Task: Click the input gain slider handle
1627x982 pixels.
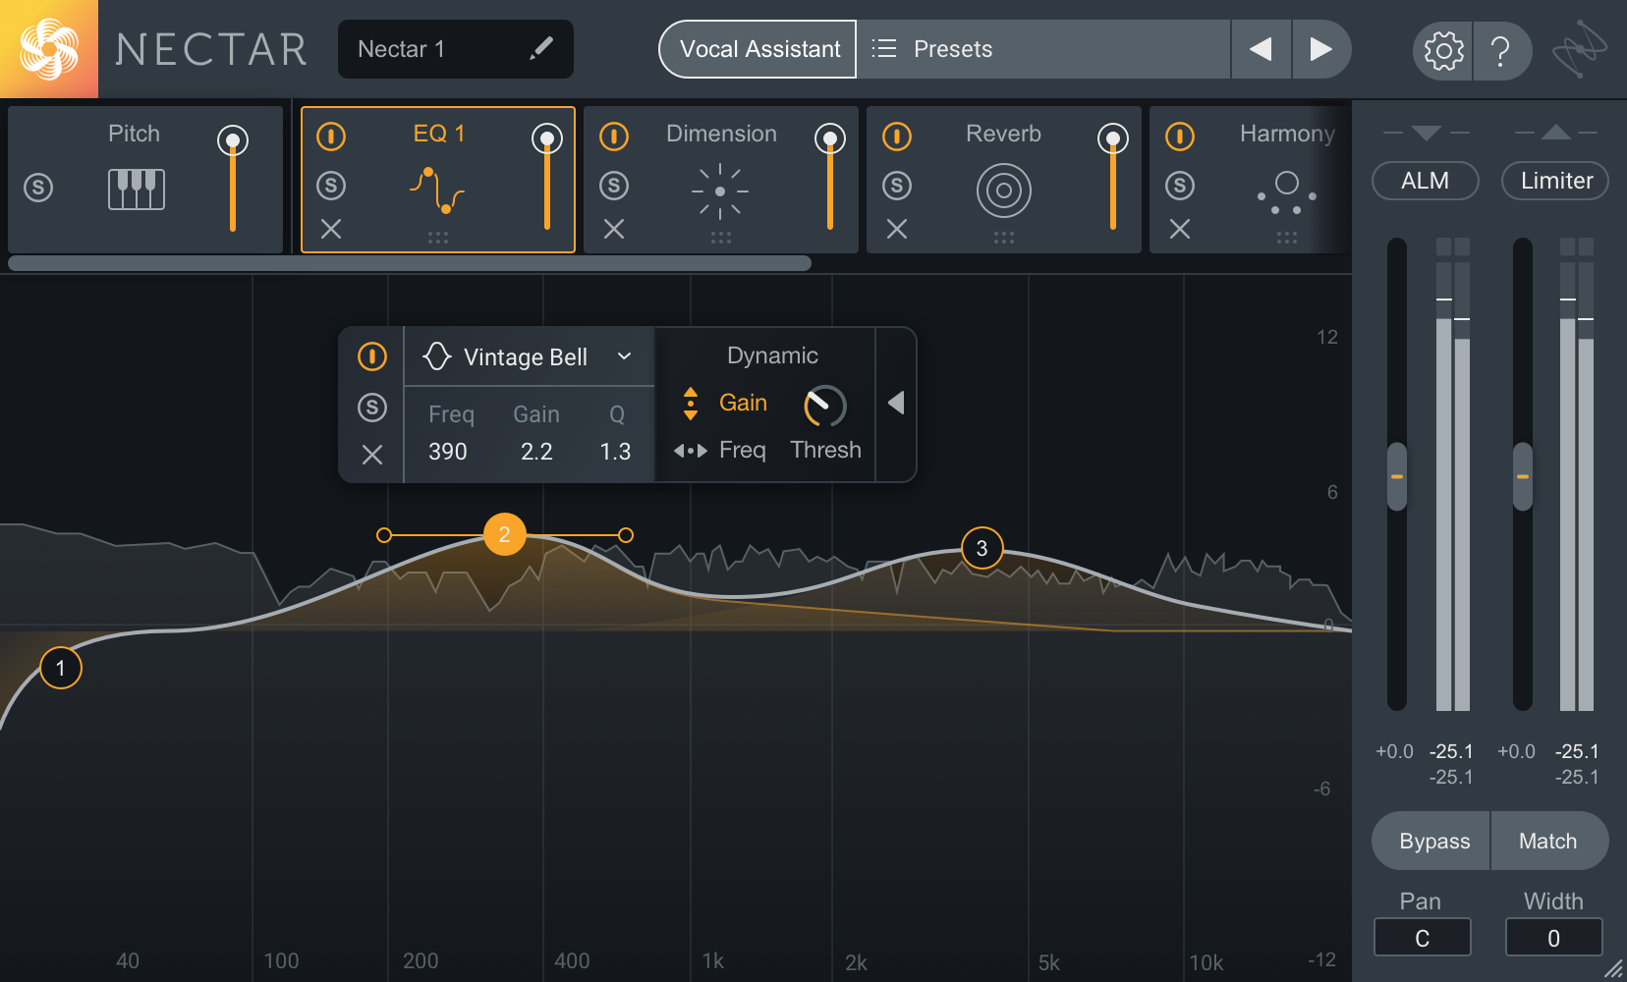Action: click(x=1396, y=476)
